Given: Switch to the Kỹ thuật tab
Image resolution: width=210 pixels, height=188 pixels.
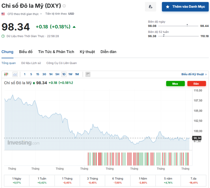Looking at the screenshot, I should [87, 52].
